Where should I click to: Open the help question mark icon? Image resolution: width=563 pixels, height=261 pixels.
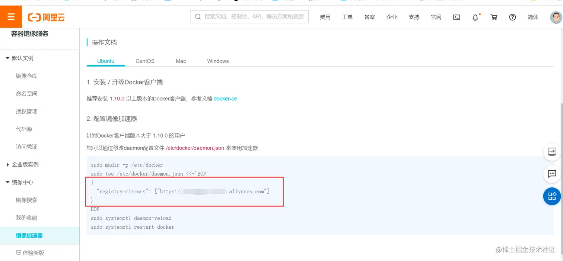513,17
